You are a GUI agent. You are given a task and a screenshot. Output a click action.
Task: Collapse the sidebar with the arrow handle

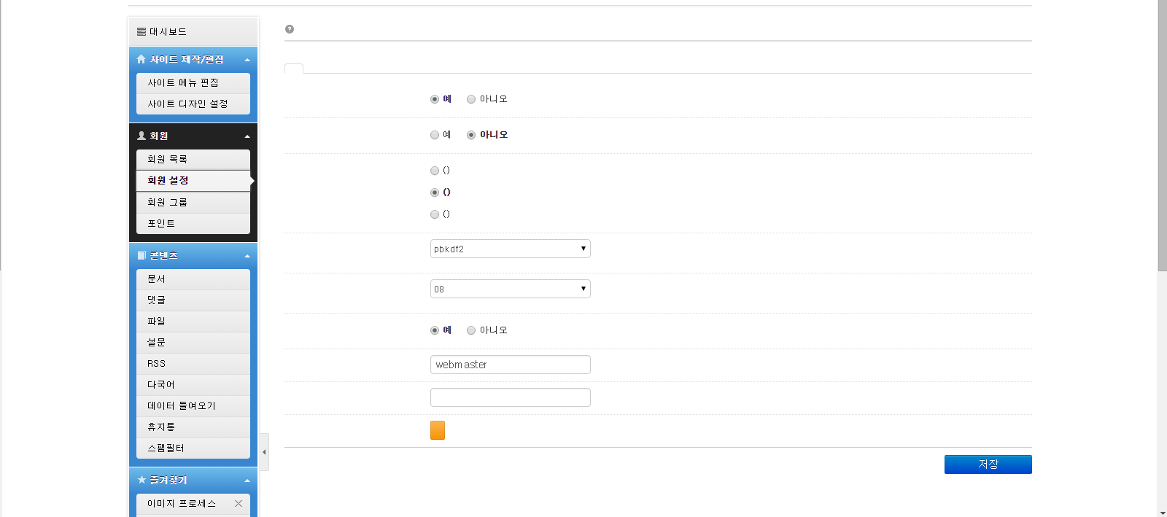264,452
